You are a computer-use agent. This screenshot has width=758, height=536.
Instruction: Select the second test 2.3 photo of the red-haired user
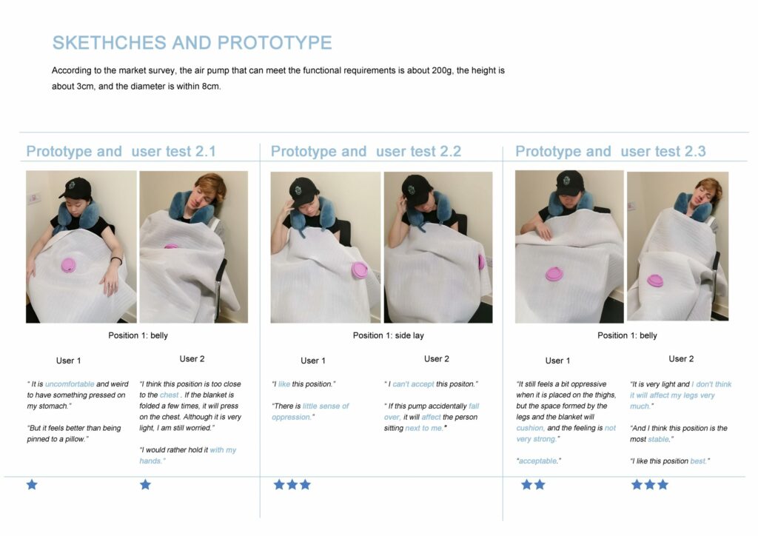click(x=678, y=246)
